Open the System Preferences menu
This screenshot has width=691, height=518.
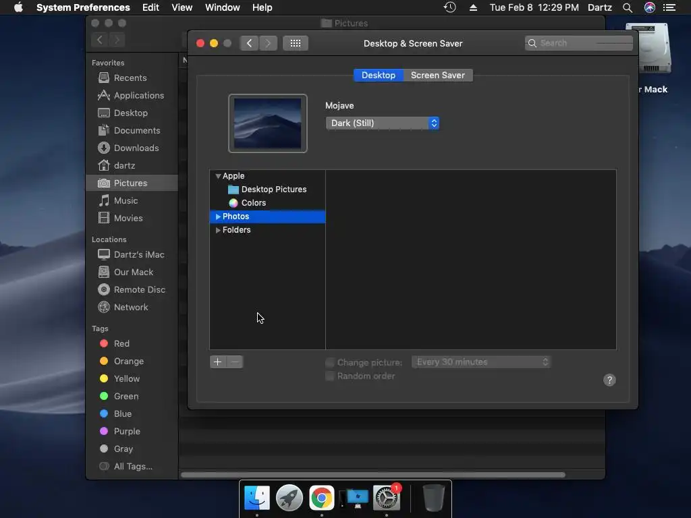[x=83, y=7]
